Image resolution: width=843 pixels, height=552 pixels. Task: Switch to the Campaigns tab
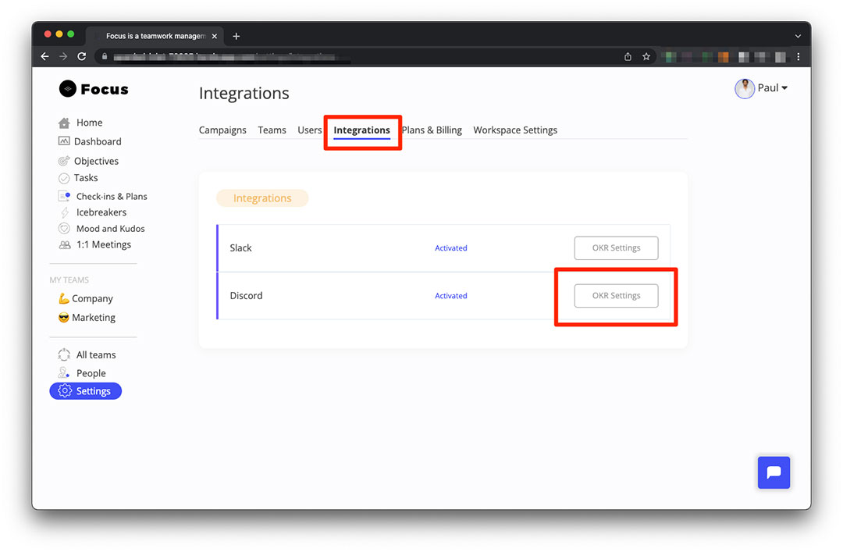pyautogui.click(x=222, y=130)
